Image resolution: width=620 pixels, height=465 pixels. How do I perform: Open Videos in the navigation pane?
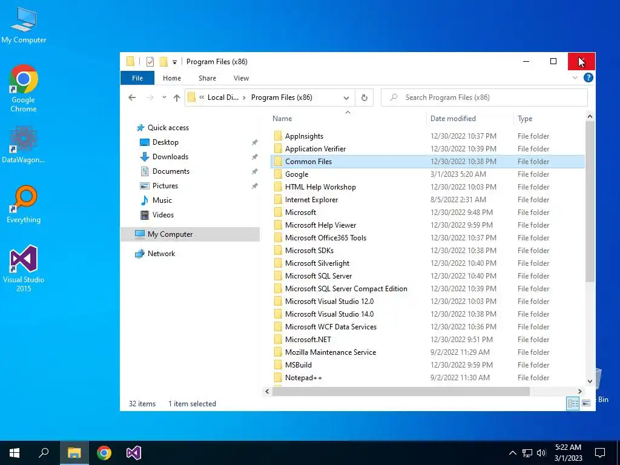[163, 215]
